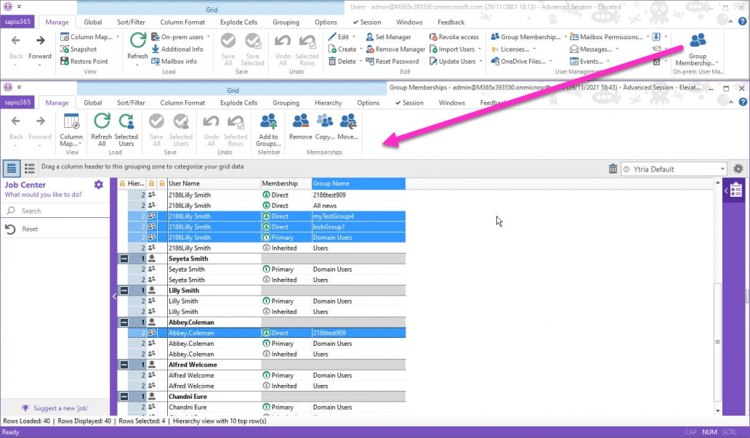Open the clipboard side panel icon

736,190
